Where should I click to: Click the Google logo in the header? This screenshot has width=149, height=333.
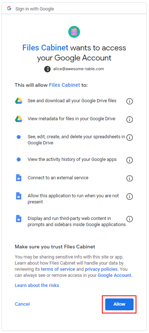point(9,9)
